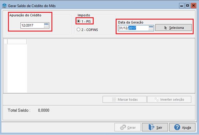Screen dimensions: 199x135
Task: Click the Gerar button
Action: (128, 127)
